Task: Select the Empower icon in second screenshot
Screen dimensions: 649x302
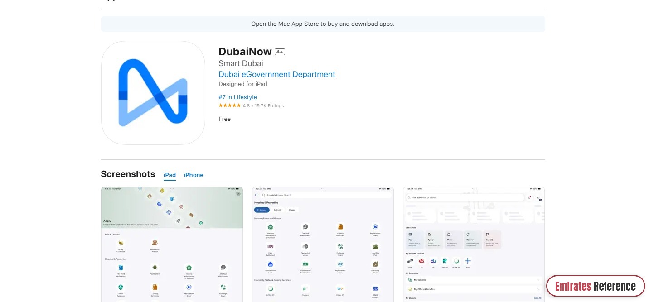Action: click(305, 288)
